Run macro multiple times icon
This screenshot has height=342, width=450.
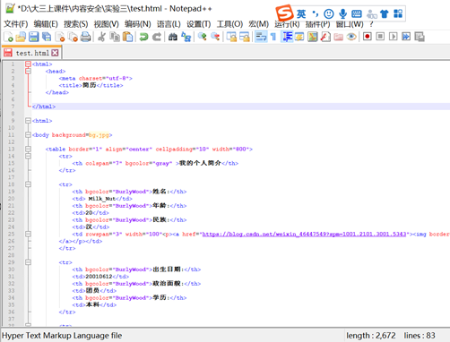point(406,37)
